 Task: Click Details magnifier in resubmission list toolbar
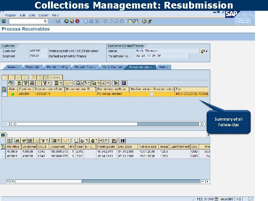10,83
